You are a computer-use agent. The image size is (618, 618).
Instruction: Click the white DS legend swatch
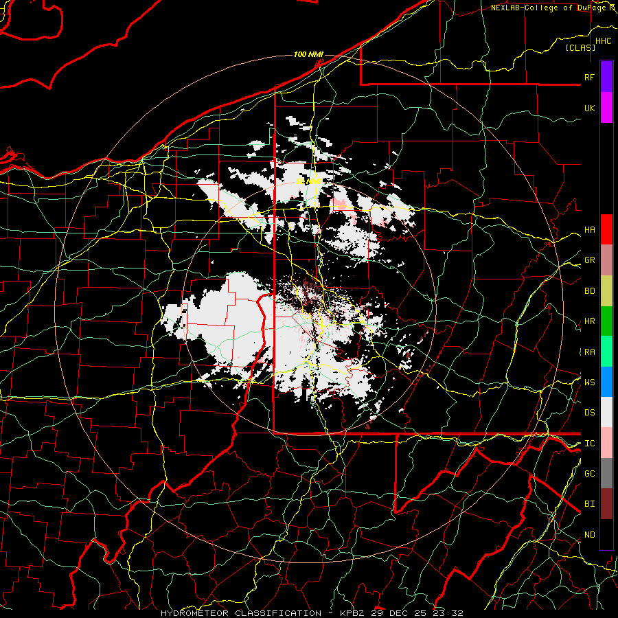[x=606, y=412]
